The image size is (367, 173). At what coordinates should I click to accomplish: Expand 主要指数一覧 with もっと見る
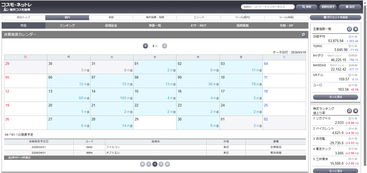coord(335,97)
